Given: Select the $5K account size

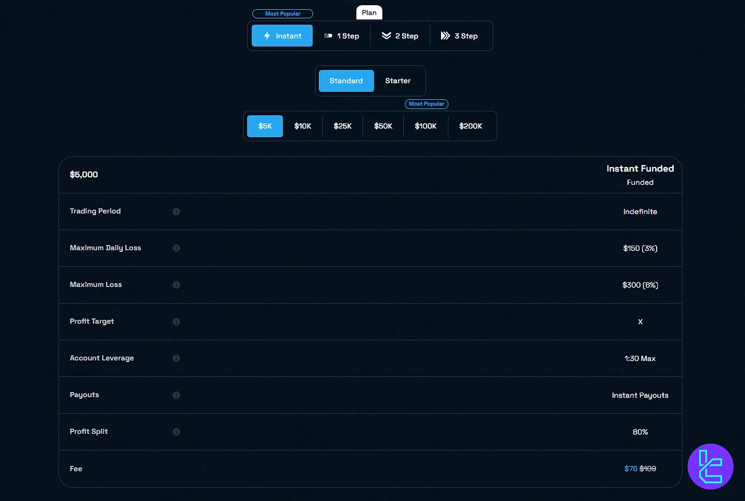Looking at the screenshot, I should tap(265, 126).
